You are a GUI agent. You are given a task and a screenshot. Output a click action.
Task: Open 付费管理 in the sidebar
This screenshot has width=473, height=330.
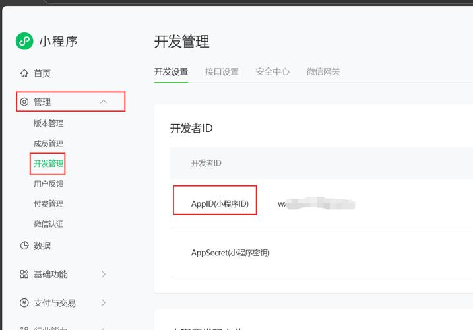pyautogui.click(x=49, y=204)
